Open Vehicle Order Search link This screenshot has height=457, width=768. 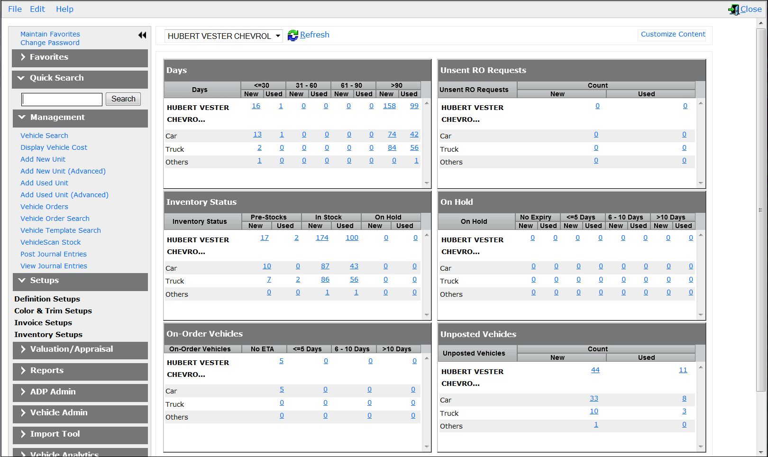point(55,219)
